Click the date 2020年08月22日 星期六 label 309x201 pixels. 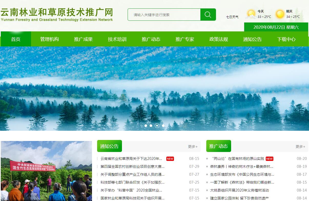pos(276,27)
